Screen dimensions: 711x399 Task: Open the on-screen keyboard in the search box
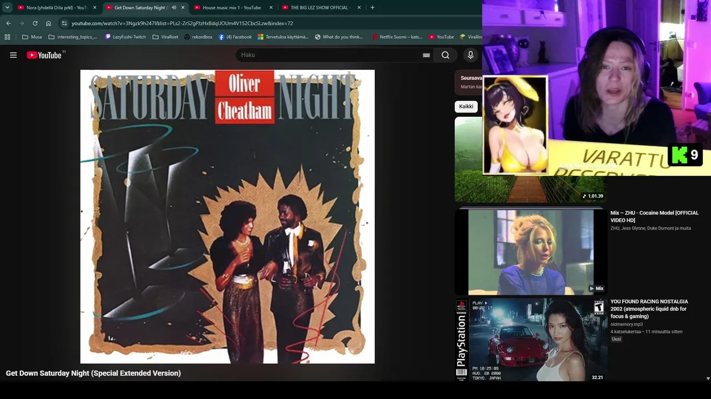(426, 55)
